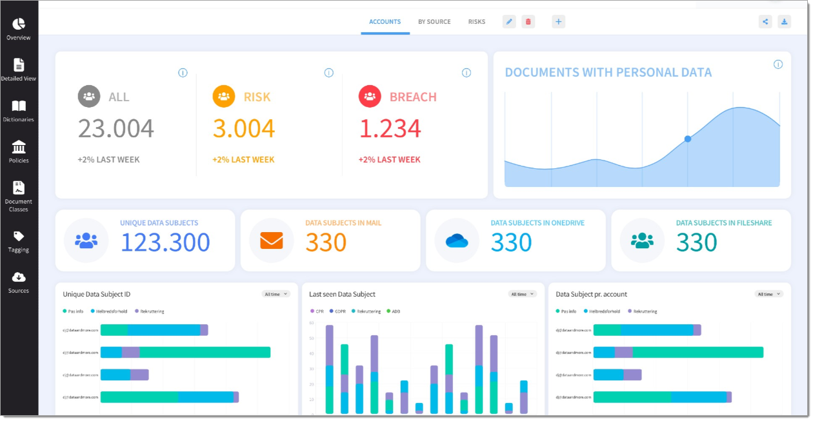Screen dimensions: 813x421
Task: Show info for Documents with Personal Data
Action: pyautogui.click(x=778, y=64)
